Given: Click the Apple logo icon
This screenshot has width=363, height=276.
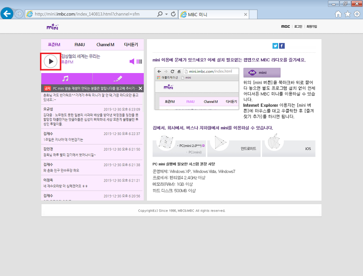Looking at the screenshot, I should (274, 141).
